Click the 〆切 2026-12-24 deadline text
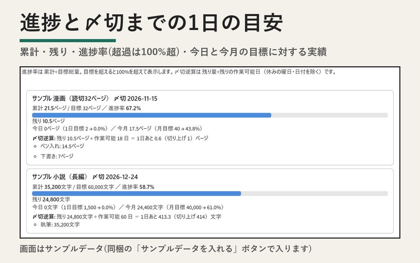 click(x=115, y=177)
